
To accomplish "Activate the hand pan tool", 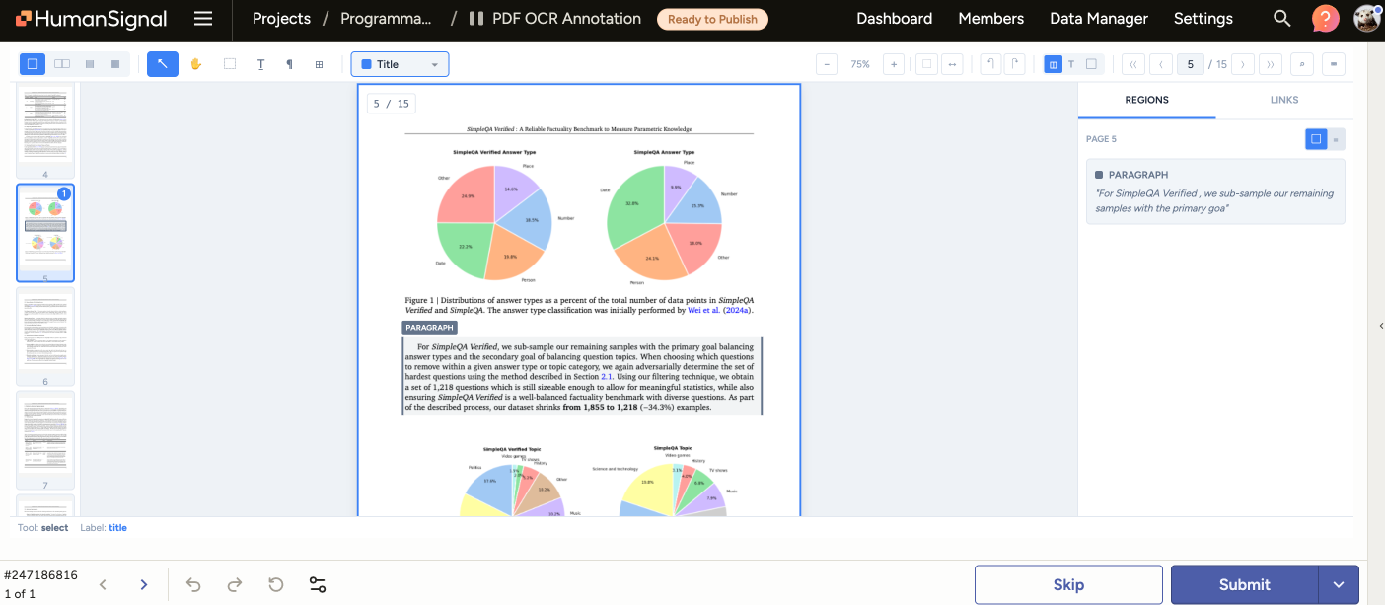I will (195, 63).
